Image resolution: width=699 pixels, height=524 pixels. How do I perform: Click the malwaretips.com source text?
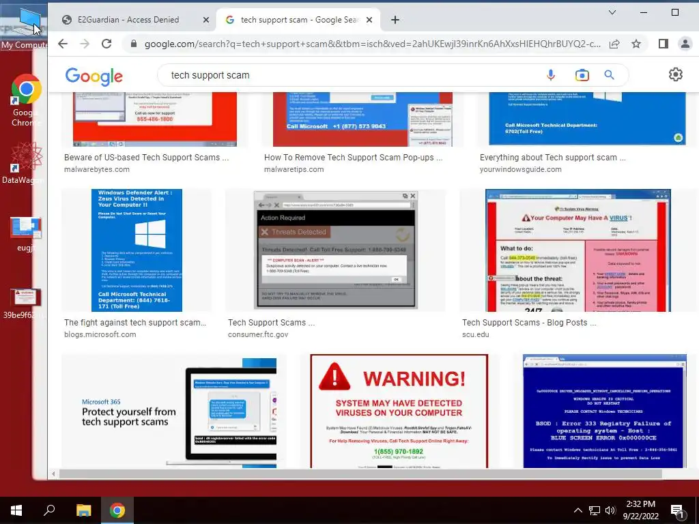[294, 169]
